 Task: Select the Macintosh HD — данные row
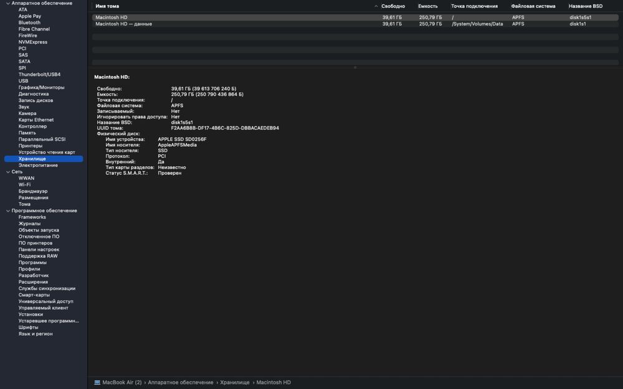click(x=355, y=24)
